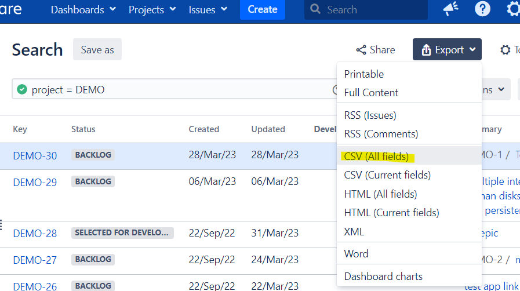520x291 pixels.
Task: Click the Share icon
Action: pyautogui.click(x=361, y=50)
